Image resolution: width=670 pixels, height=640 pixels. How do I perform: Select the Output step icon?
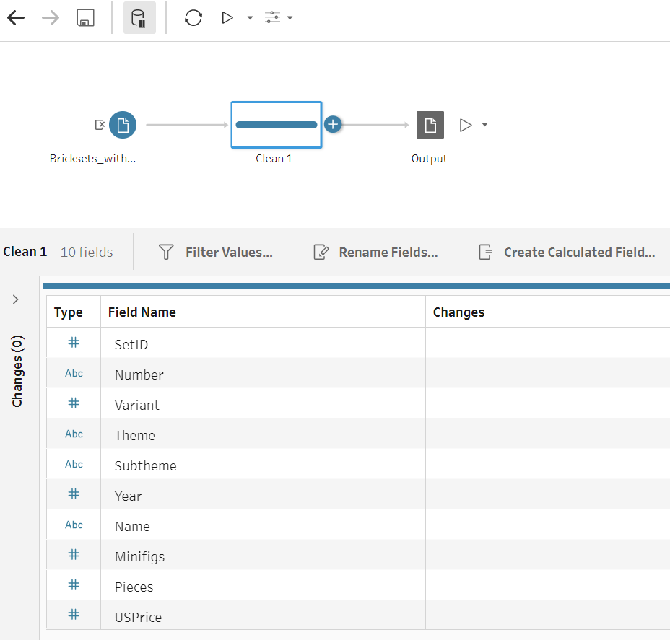(430, 126)
